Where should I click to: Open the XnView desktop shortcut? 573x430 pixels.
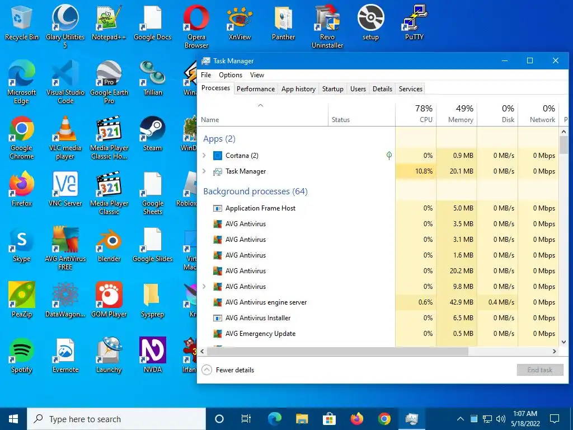[239, 22]
